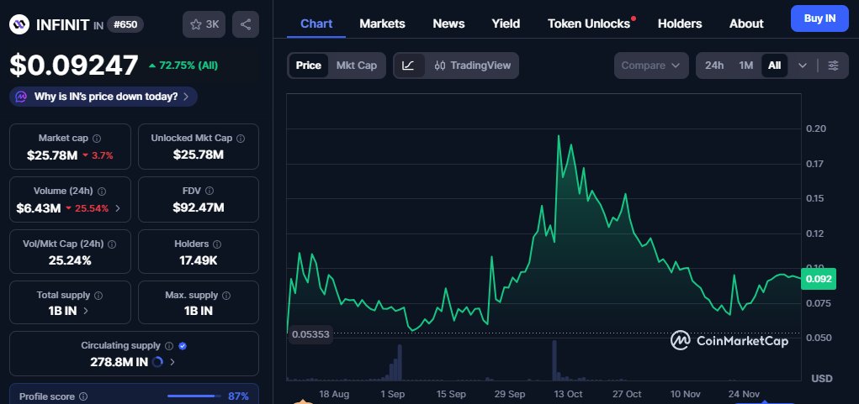Open chart settings sliders icon
Image resolution: width=859 pixels, height=404 pixels.
[833, 66]
